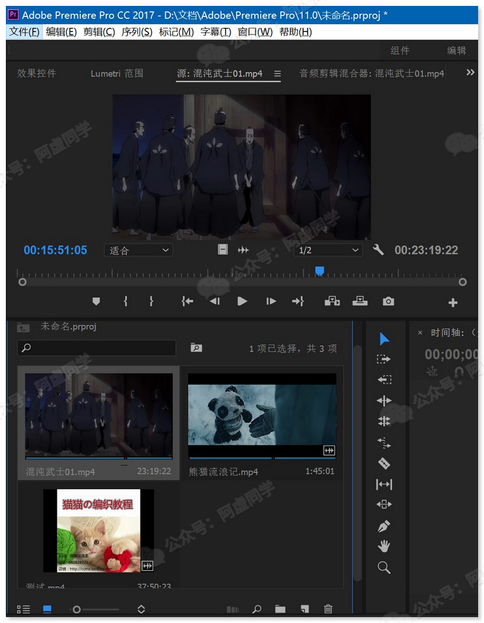The height and width of the screenshot is (623, 484).
Task: Open the 文件(F) menu
Action: [25, 32]
